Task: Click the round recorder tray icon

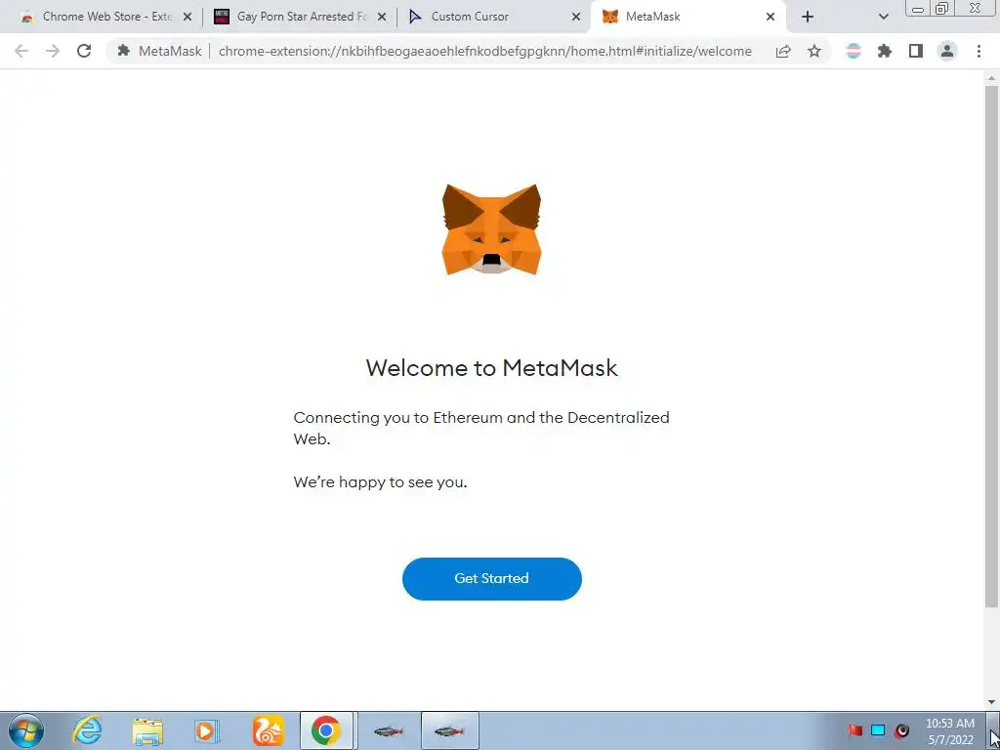Action: click(901, 730)
